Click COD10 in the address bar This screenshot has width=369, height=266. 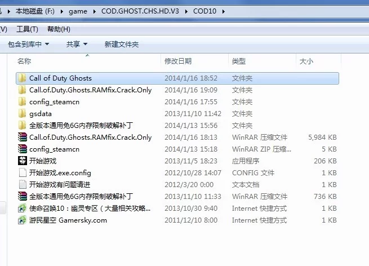(x=204, y=11)
